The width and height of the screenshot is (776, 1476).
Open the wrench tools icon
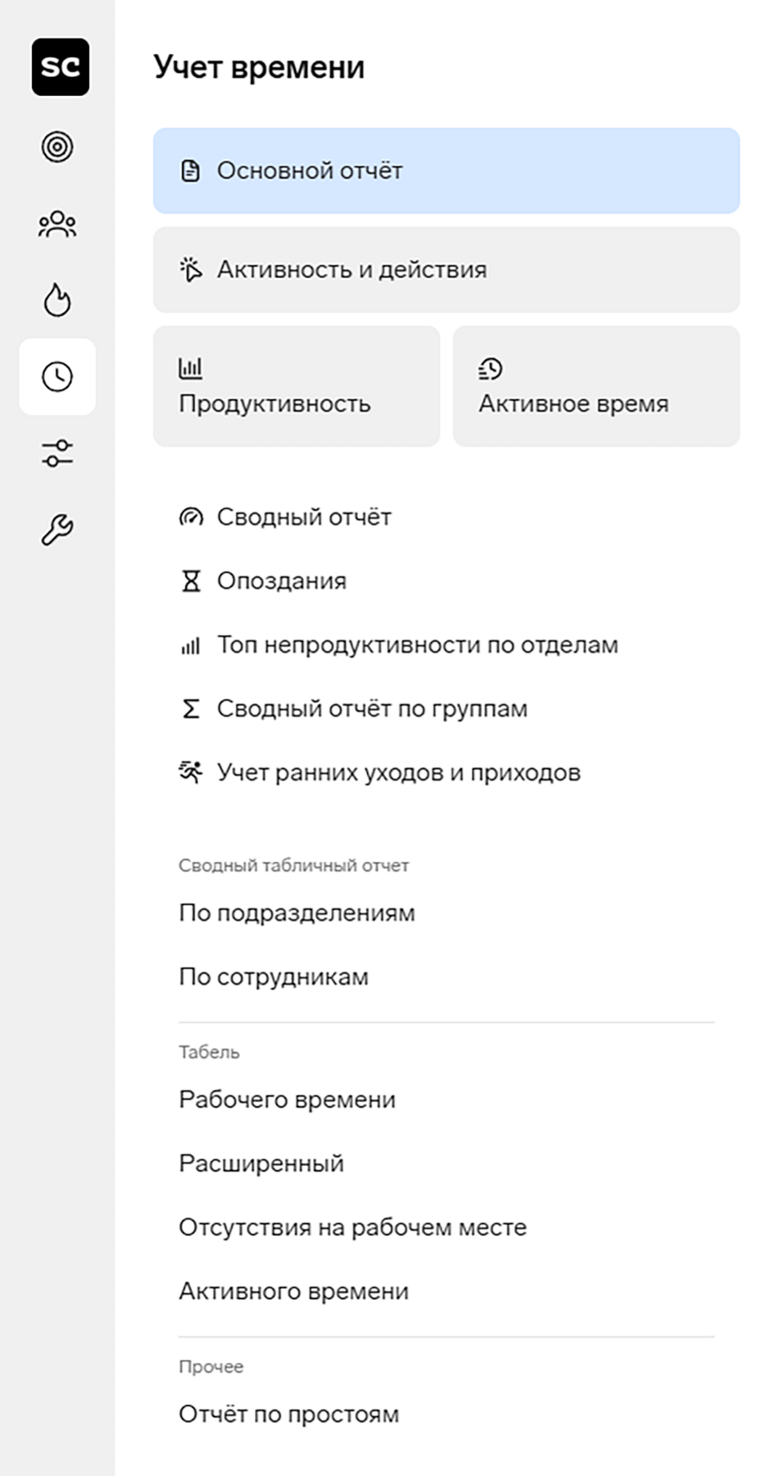[x=57, y=530]
